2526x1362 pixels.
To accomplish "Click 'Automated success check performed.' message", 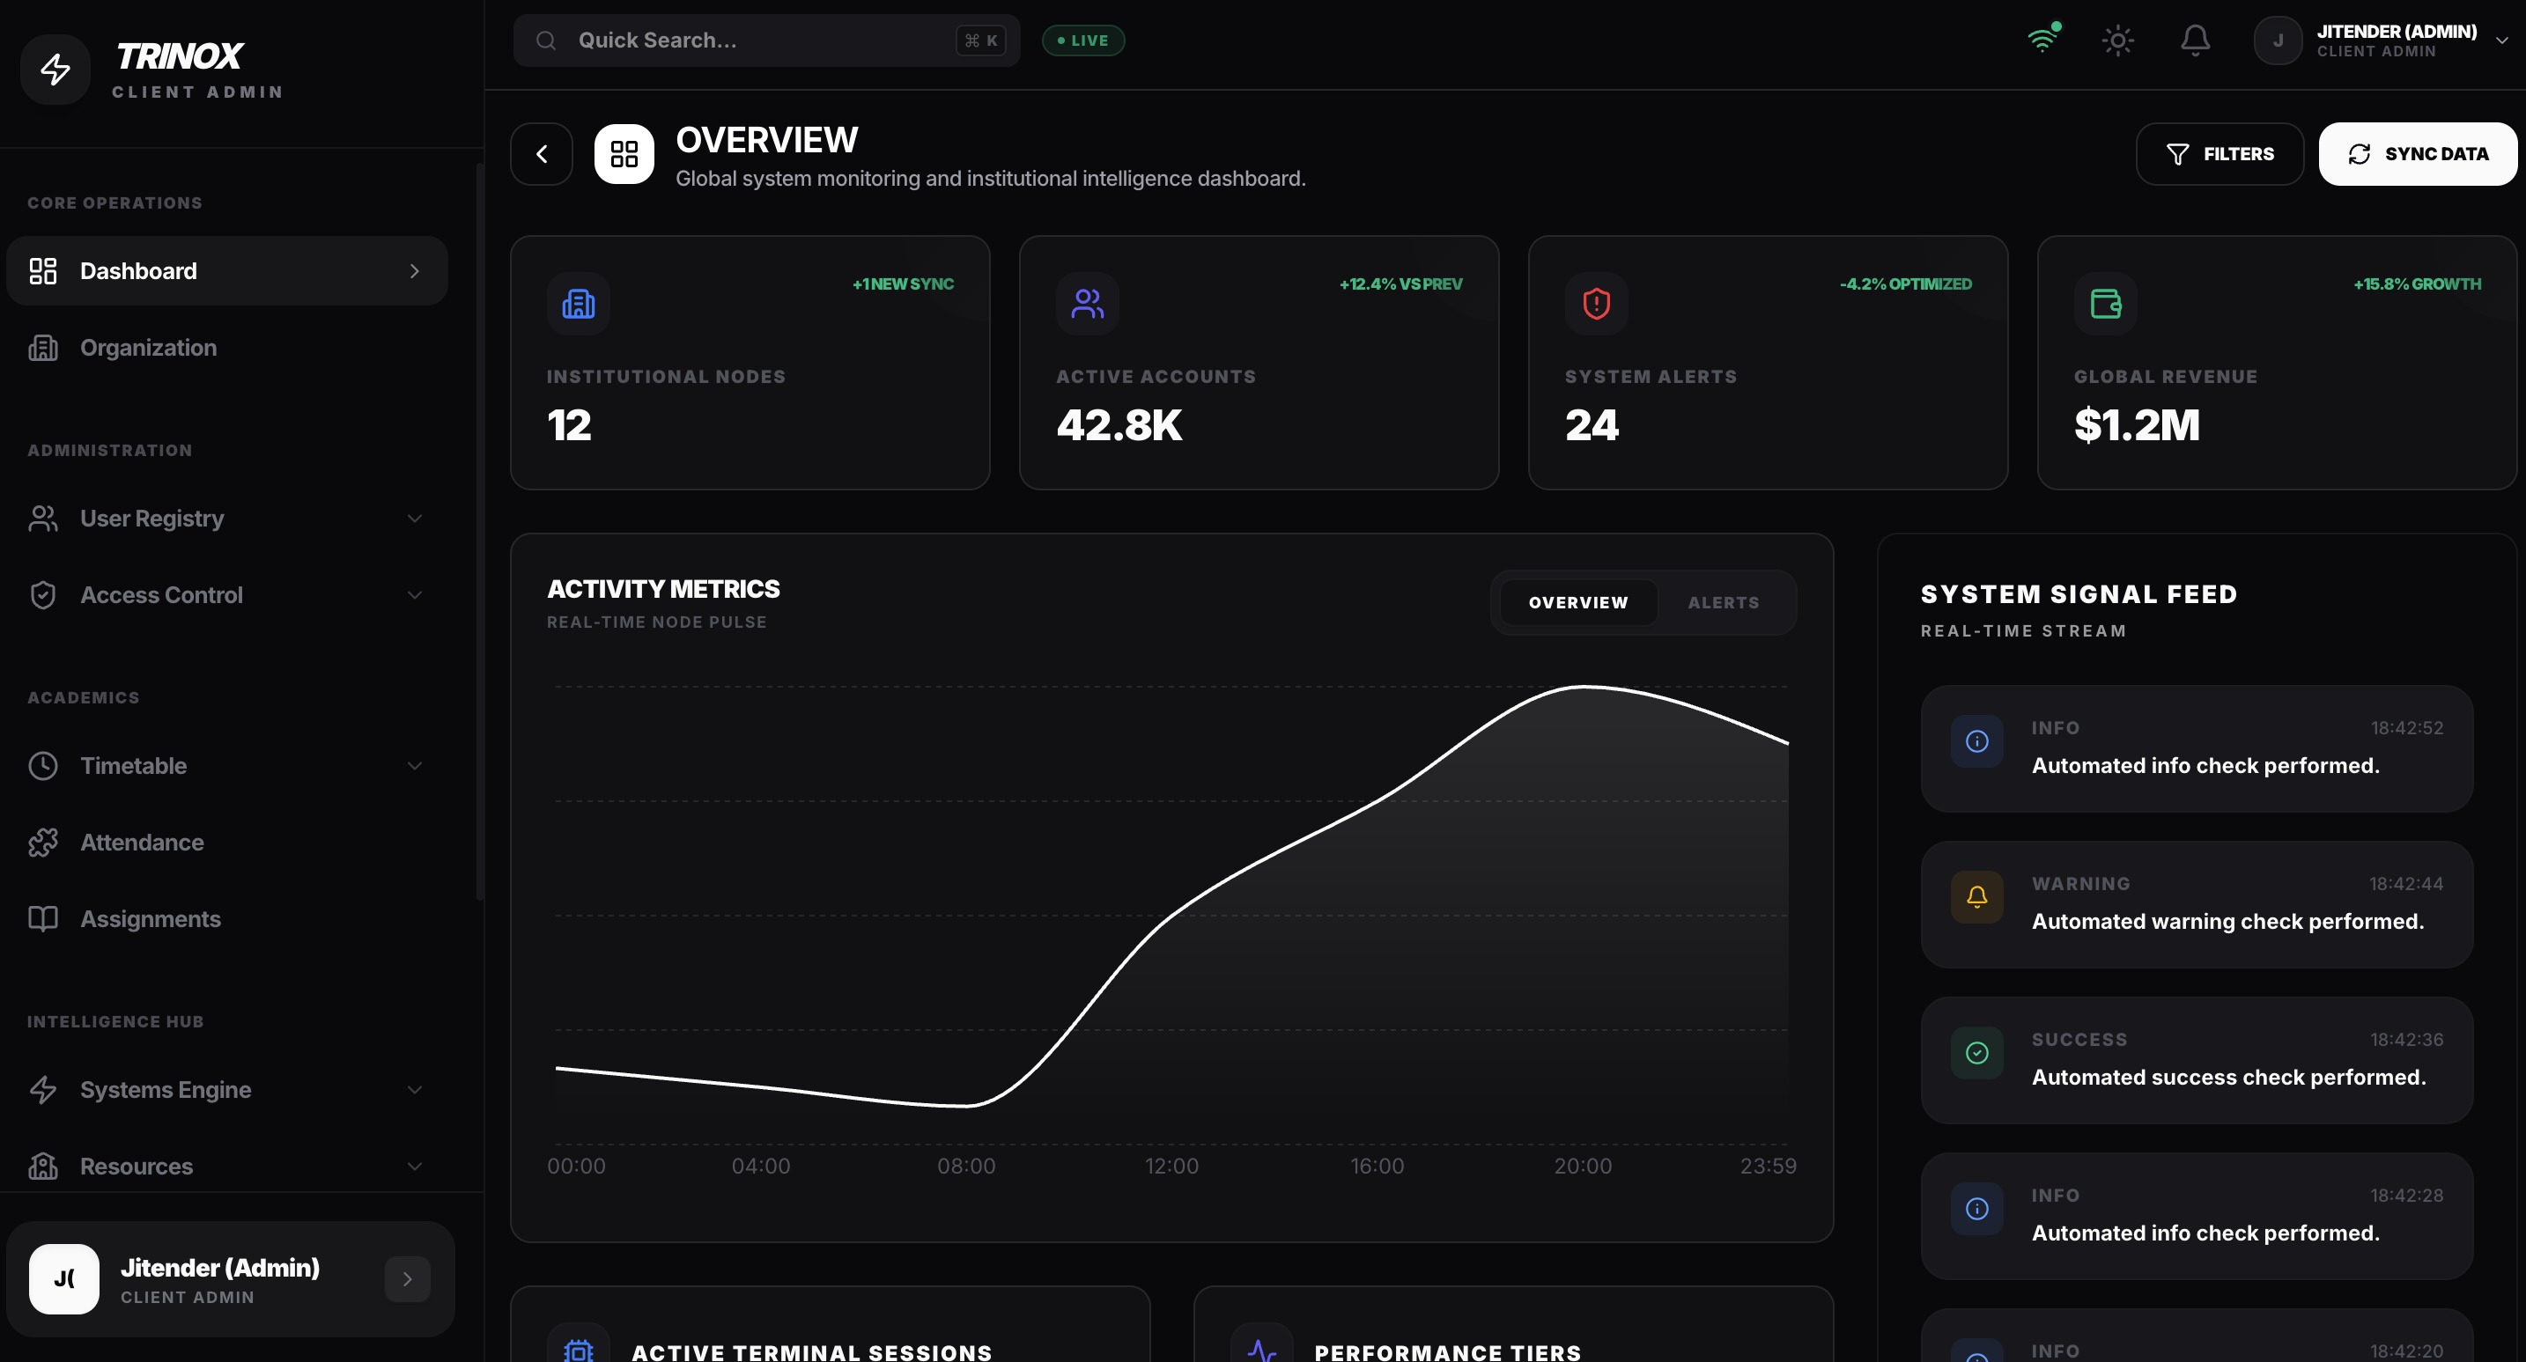I will (2228, 1078).
